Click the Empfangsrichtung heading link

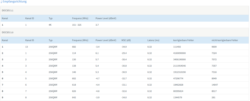point(14,2)
